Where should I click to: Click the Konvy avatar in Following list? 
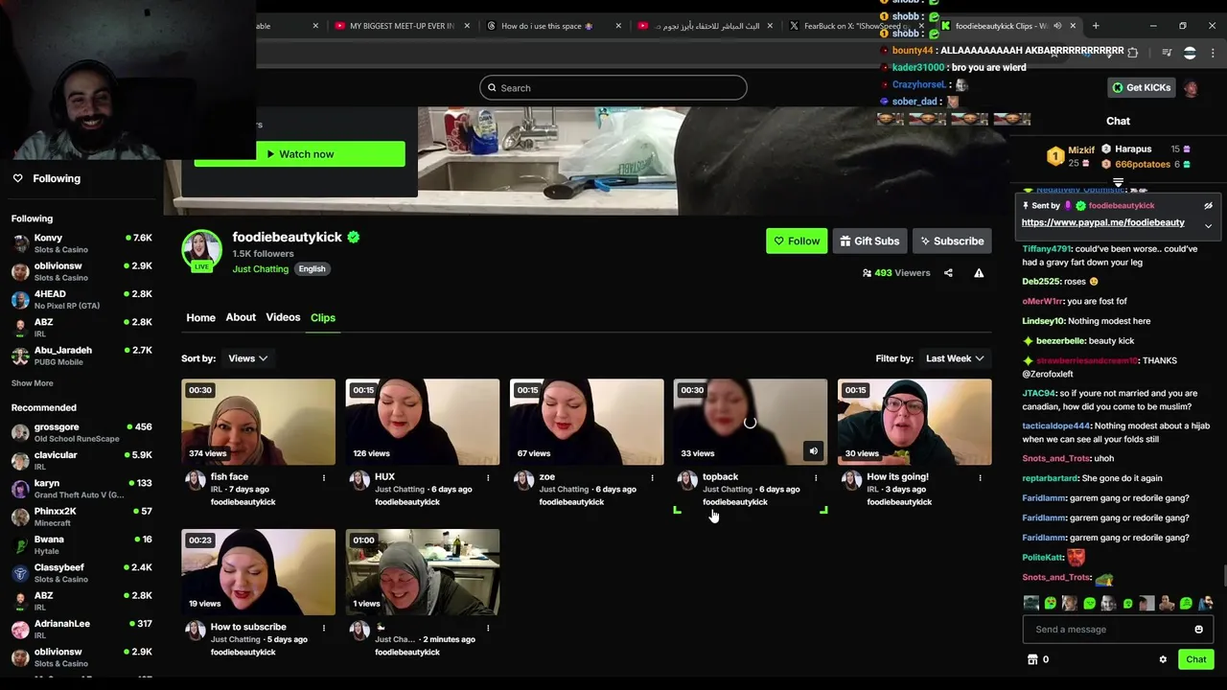[x=20, y=243]
